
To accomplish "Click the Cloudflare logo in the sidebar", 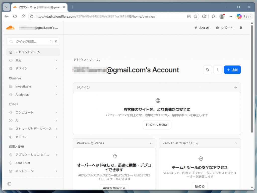I will pos(10,28).
